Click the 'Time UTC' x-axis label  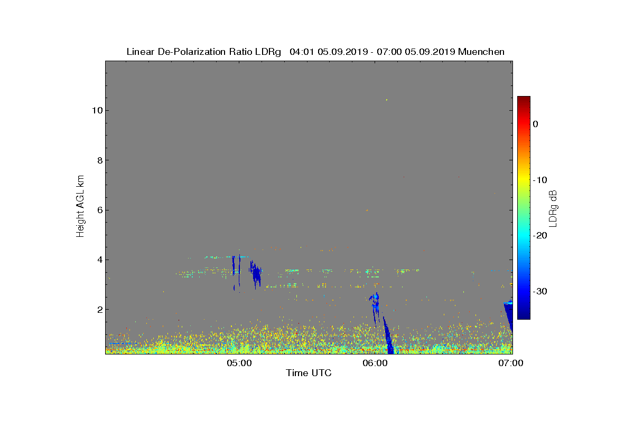pos(309,373)
